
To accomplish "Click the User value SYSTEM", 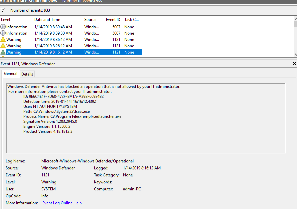I will (48, 189).
